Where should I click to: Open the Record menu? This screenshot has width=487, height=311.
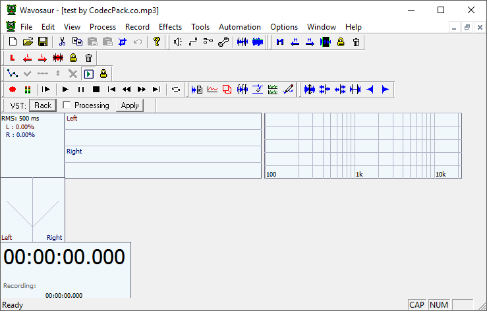coord(137,27)
